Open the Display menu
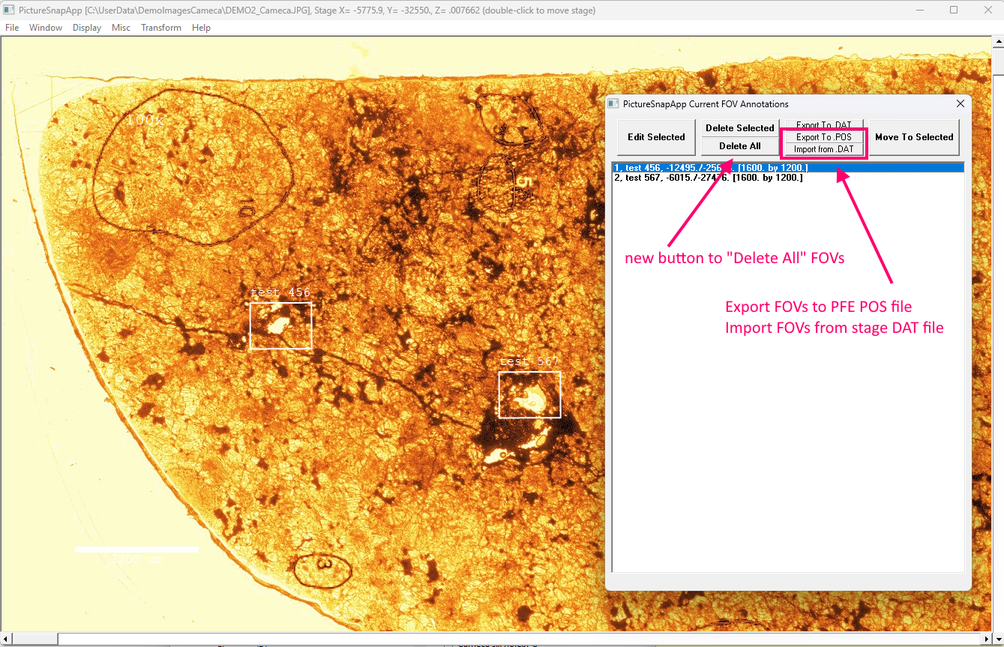 tap(87, 28)
